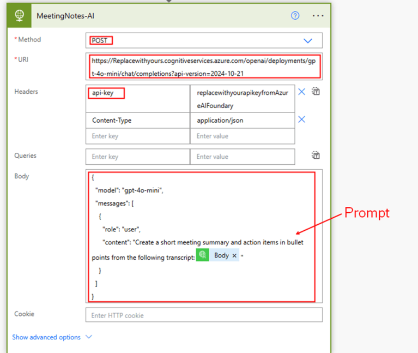418x353 pixels.
Task: Switch Queries to text mode
Action: coord(316,155)
